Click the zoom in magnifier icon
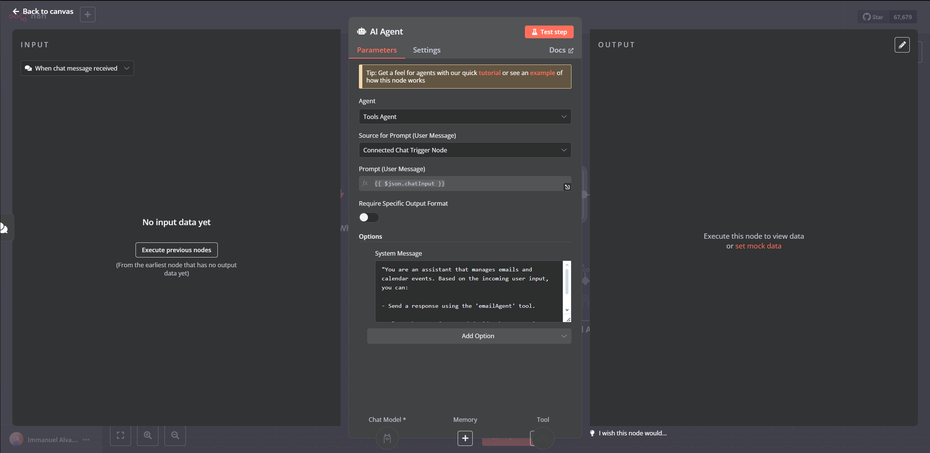This screenshot has height=453, width=930. coord(148,435)
